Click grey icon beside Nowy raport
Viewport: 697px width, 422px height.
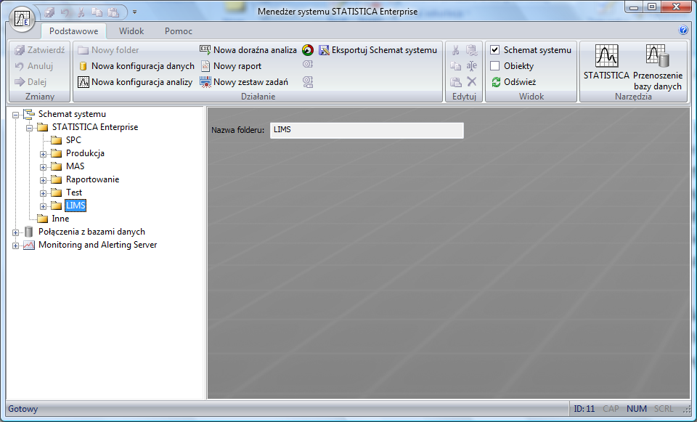click(x=308, y=65)
